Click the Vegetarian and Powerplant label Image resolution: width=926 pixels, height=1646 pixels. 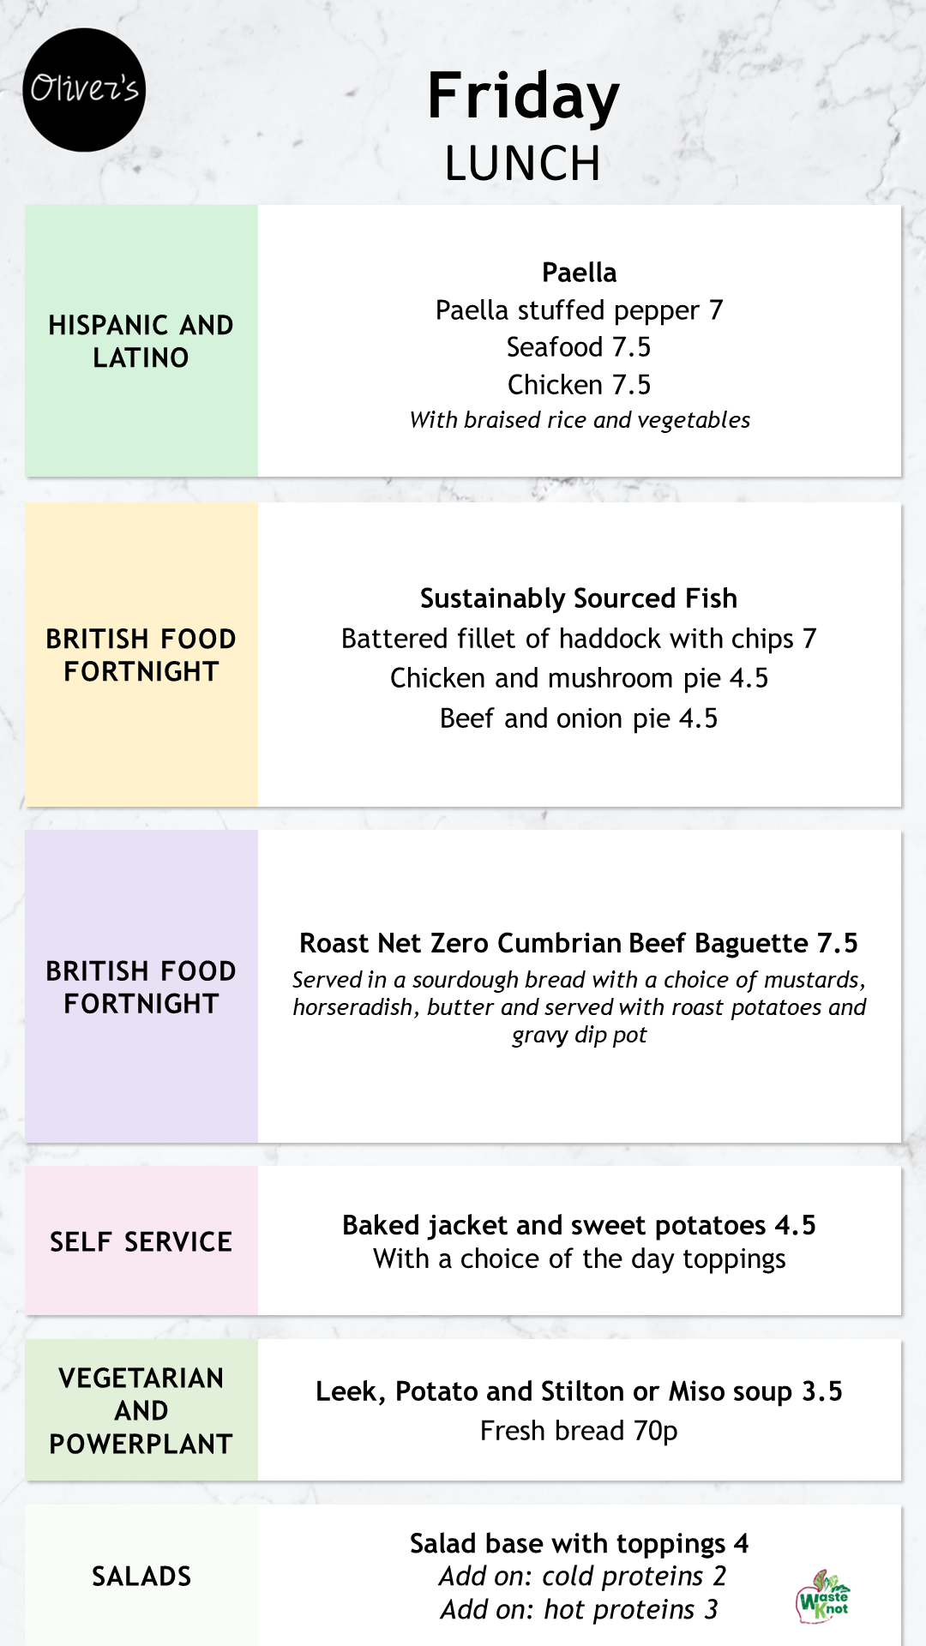141,1410
